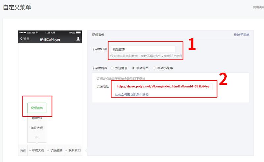Click the 自定义菜单 page heading
The image size is (264, 162).
tap(17, 7)
